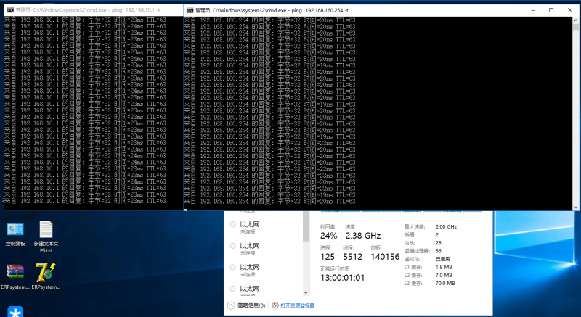Click the 虚拟化 label
The width and height of the screenshot is (581, 317).
coord(412,259)
